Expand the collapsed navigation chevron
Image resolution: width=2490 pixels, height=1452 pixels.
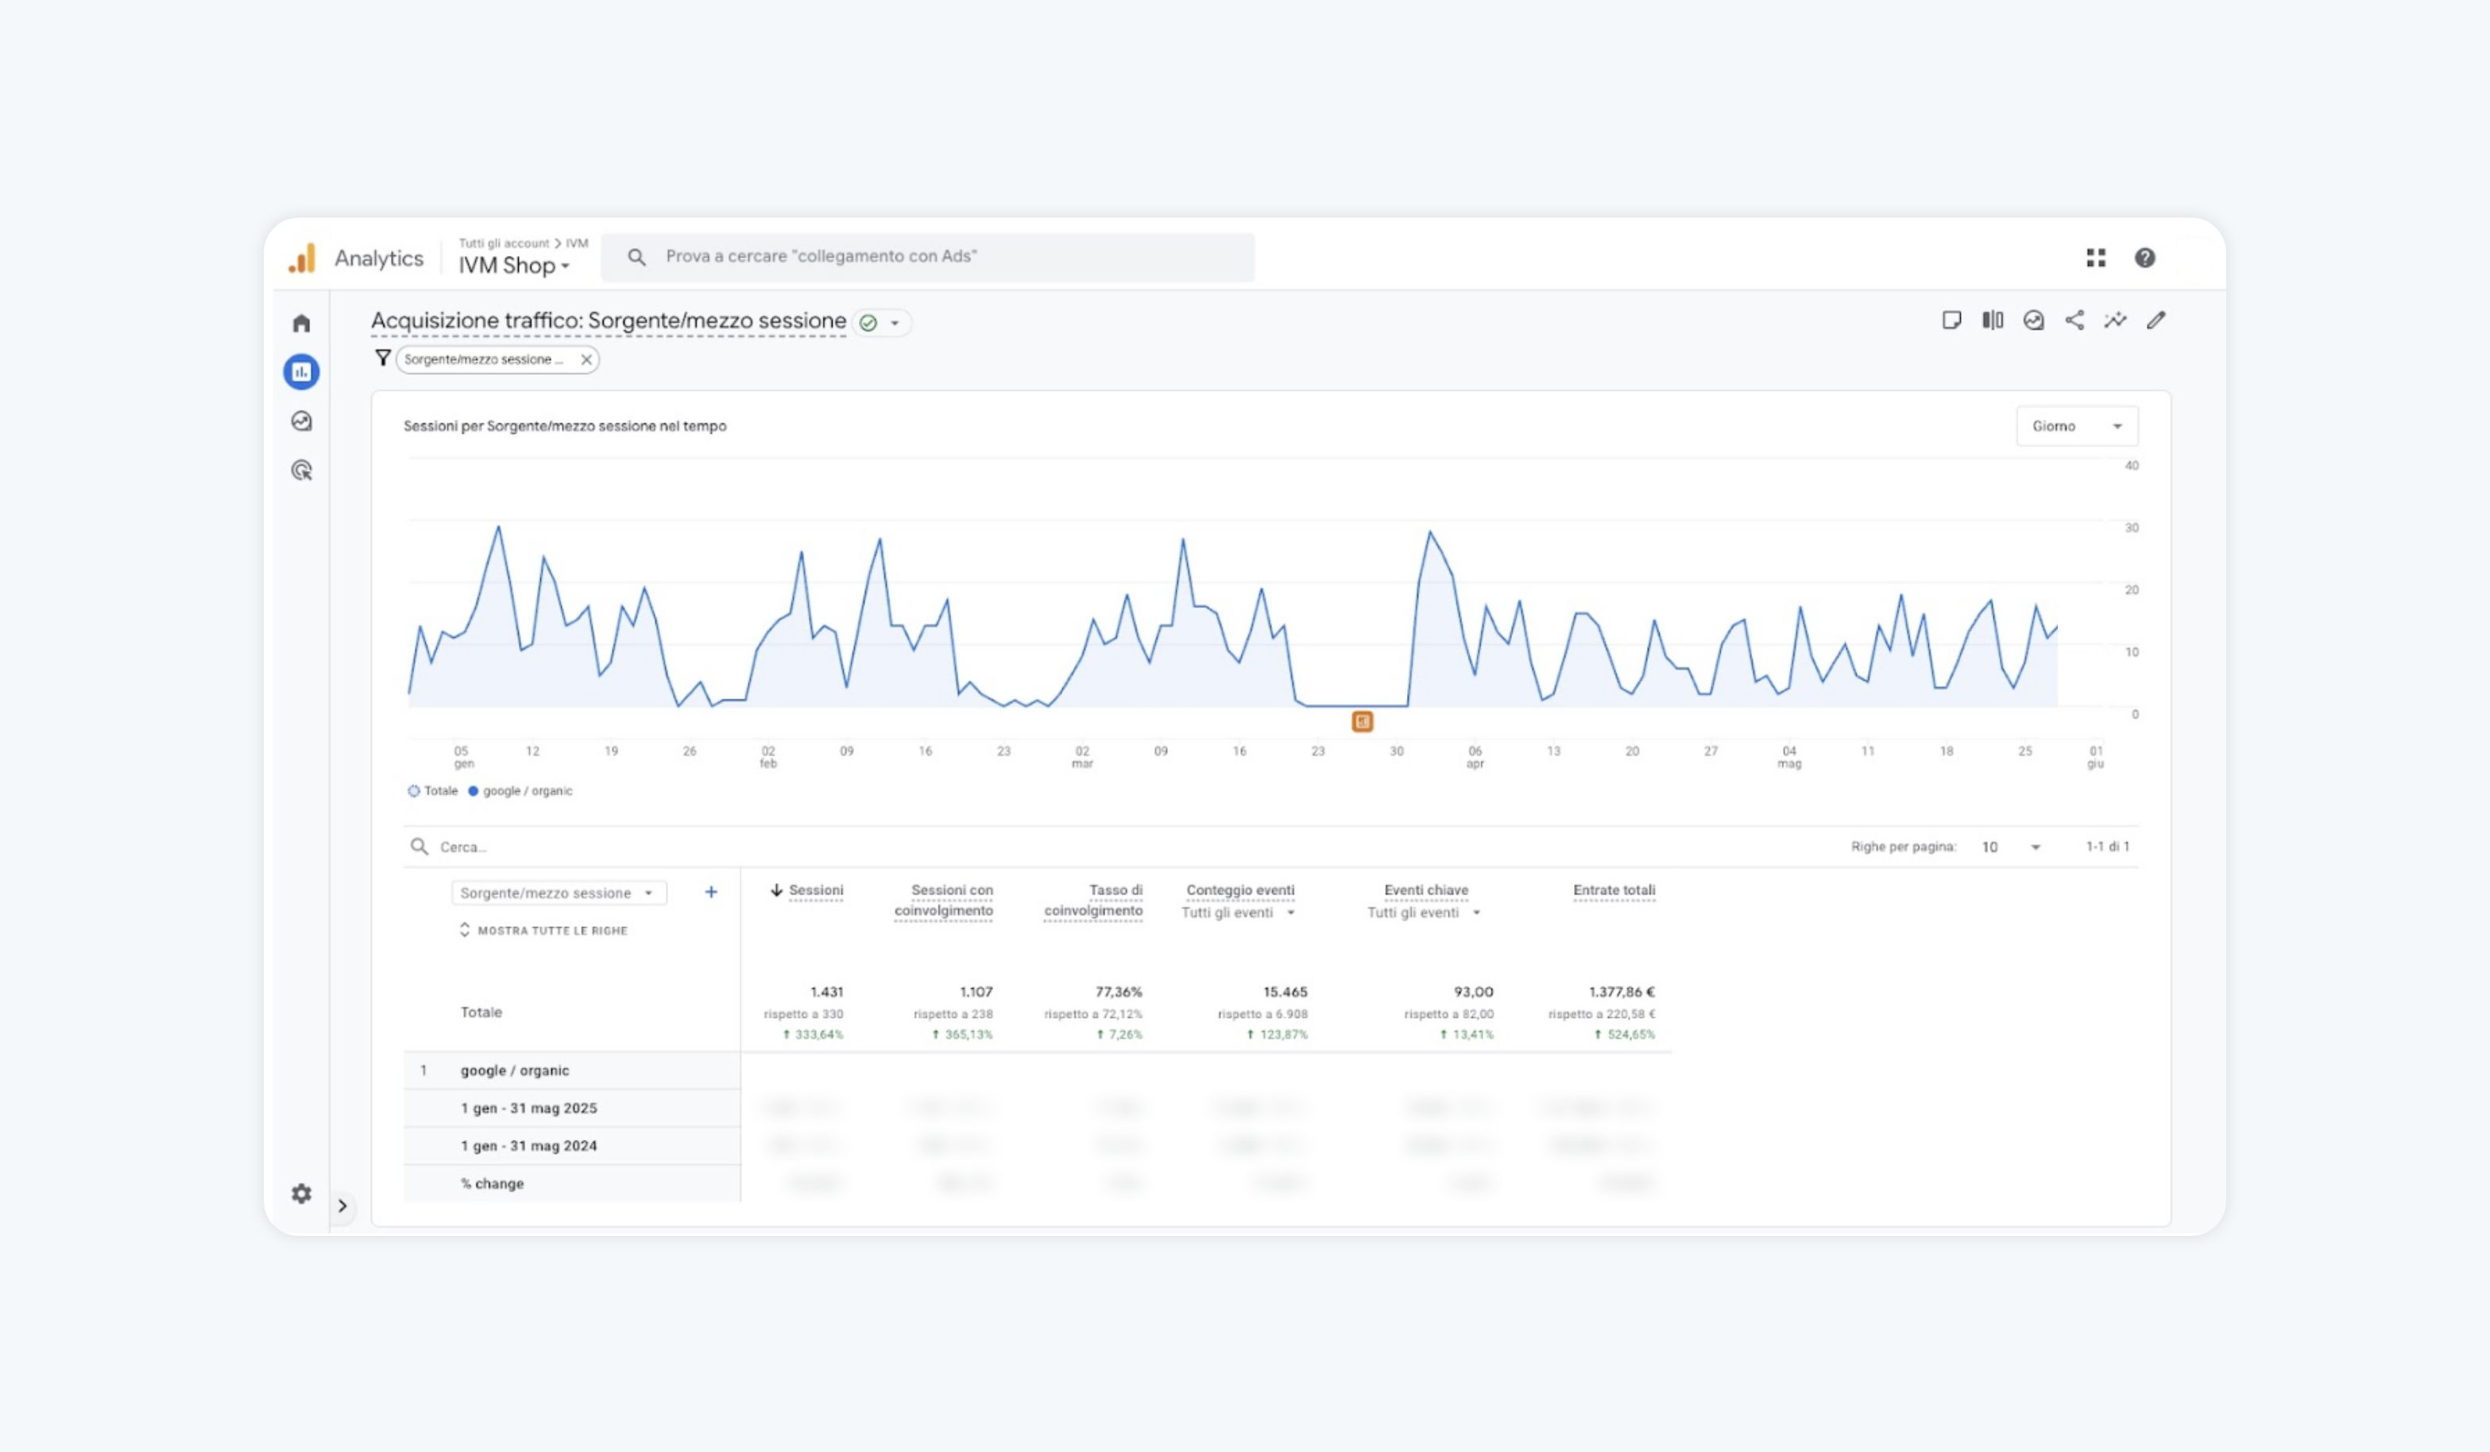point(343,1206)
